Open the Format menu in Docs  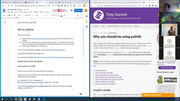pyautogui.click(x=26, y=12)
